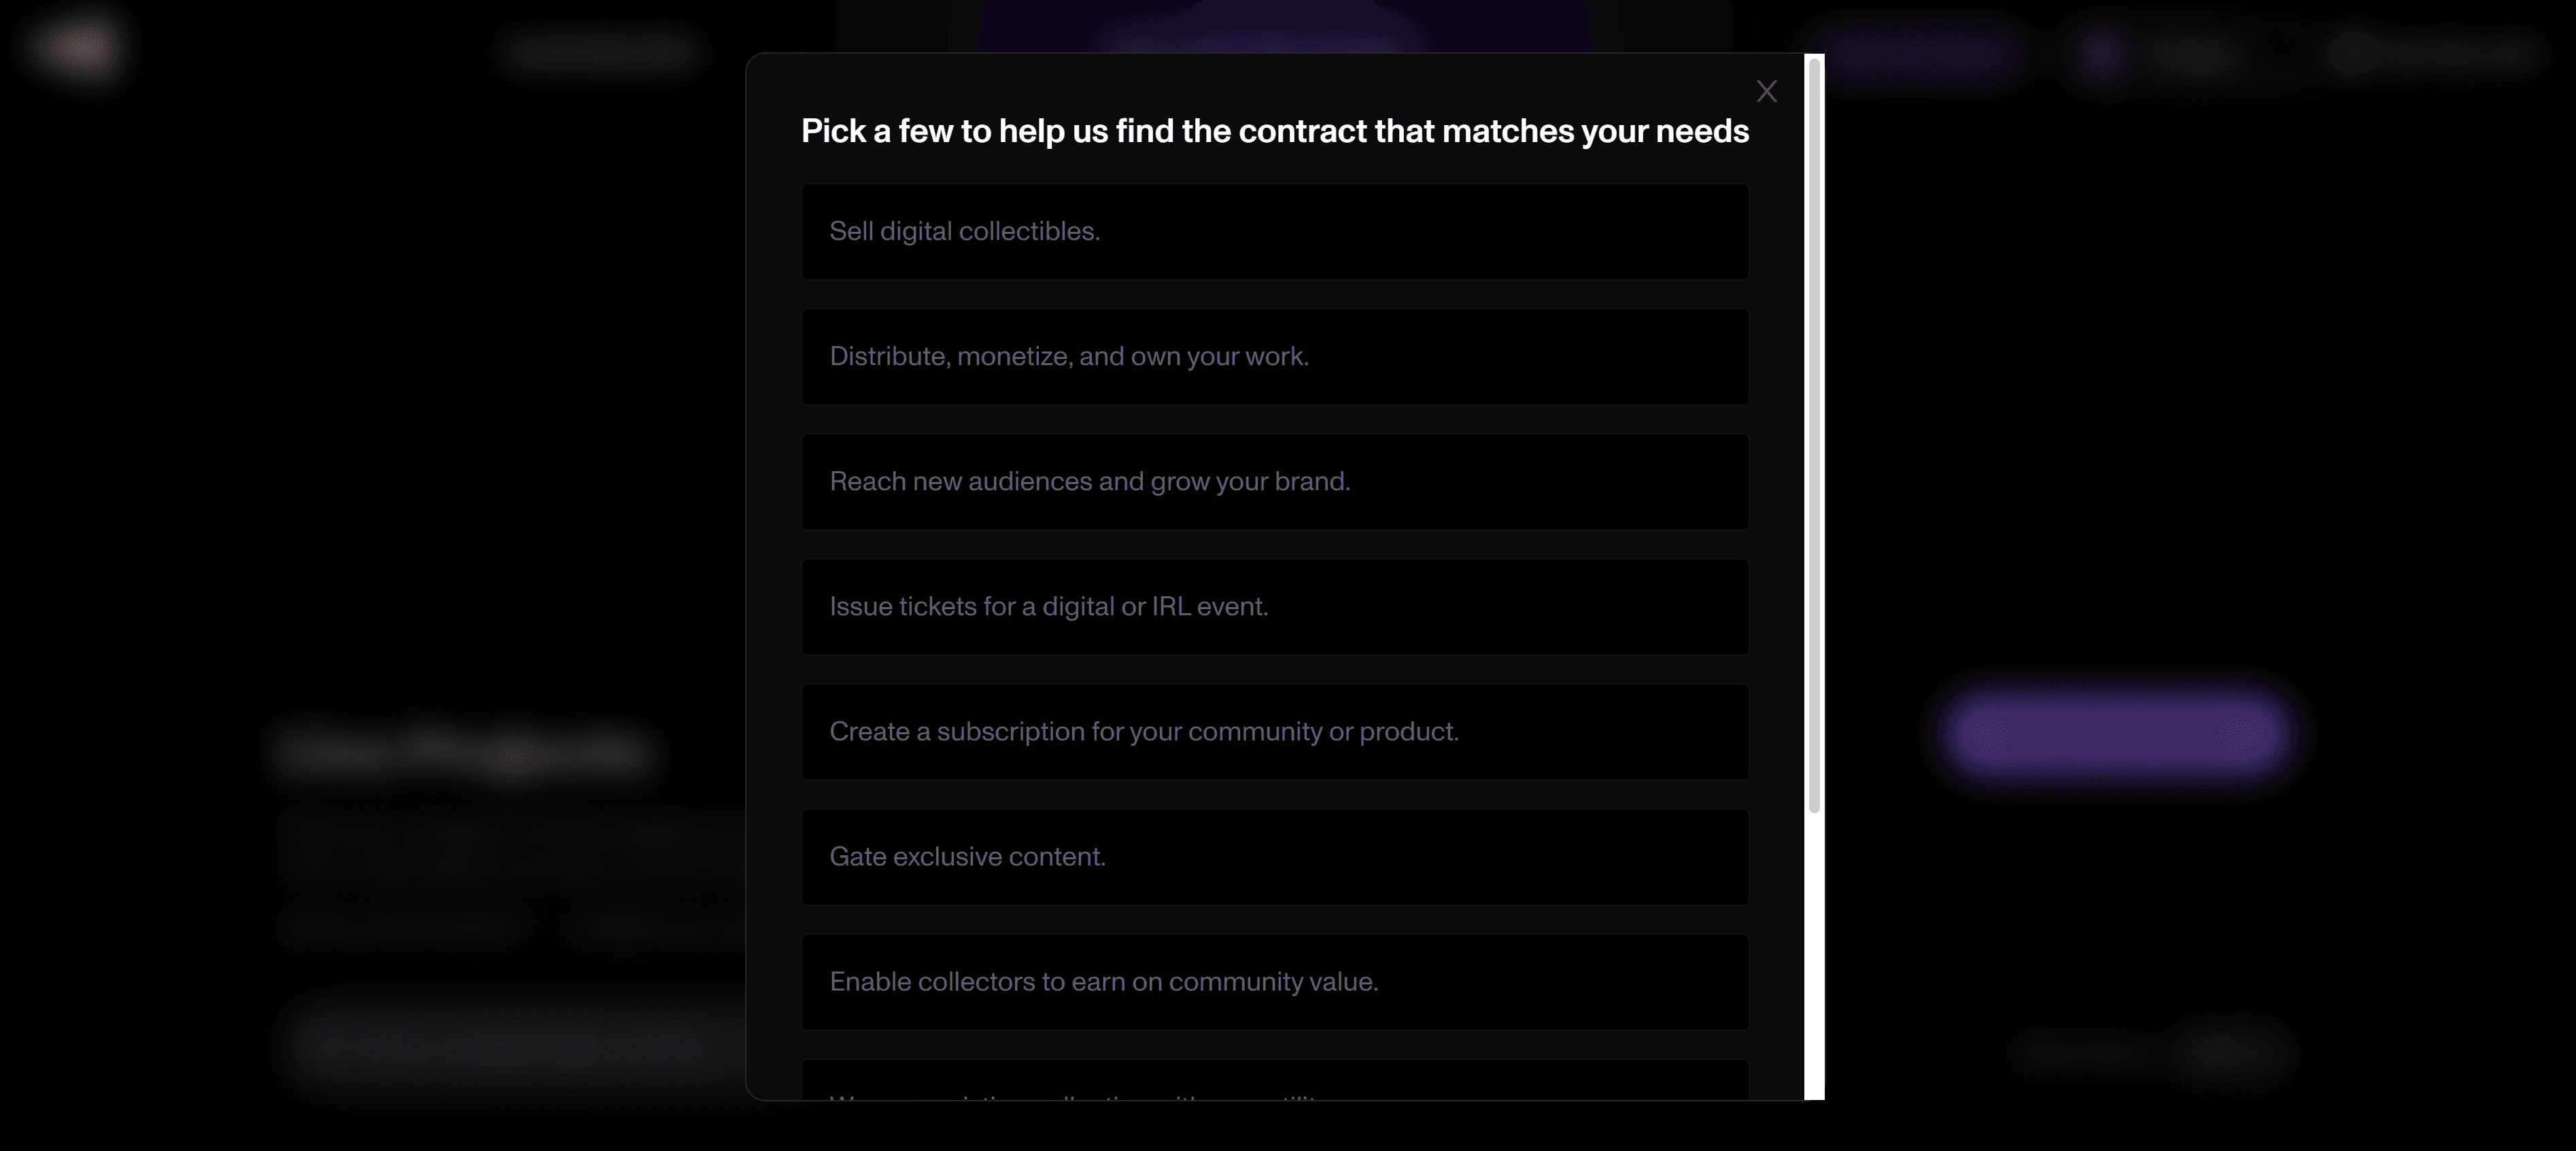
Task: Click the blurred purple button in top header
Action: (1920, 52)
